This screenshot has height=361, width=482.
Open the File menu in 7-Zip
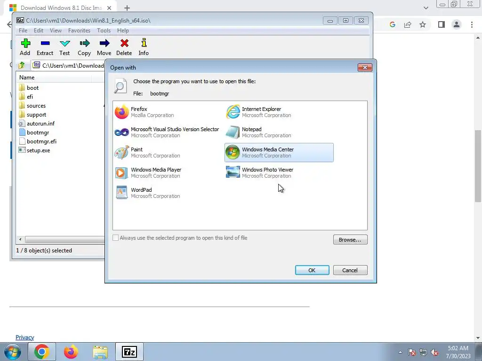click(x=23, y=31)
